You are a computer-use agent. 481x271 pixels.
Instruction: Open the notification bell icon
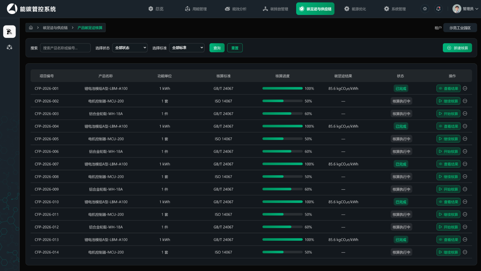pyautogui.click(x=438, y=9)
